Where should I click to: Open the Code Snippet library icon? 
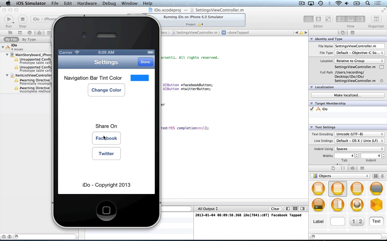343,168
